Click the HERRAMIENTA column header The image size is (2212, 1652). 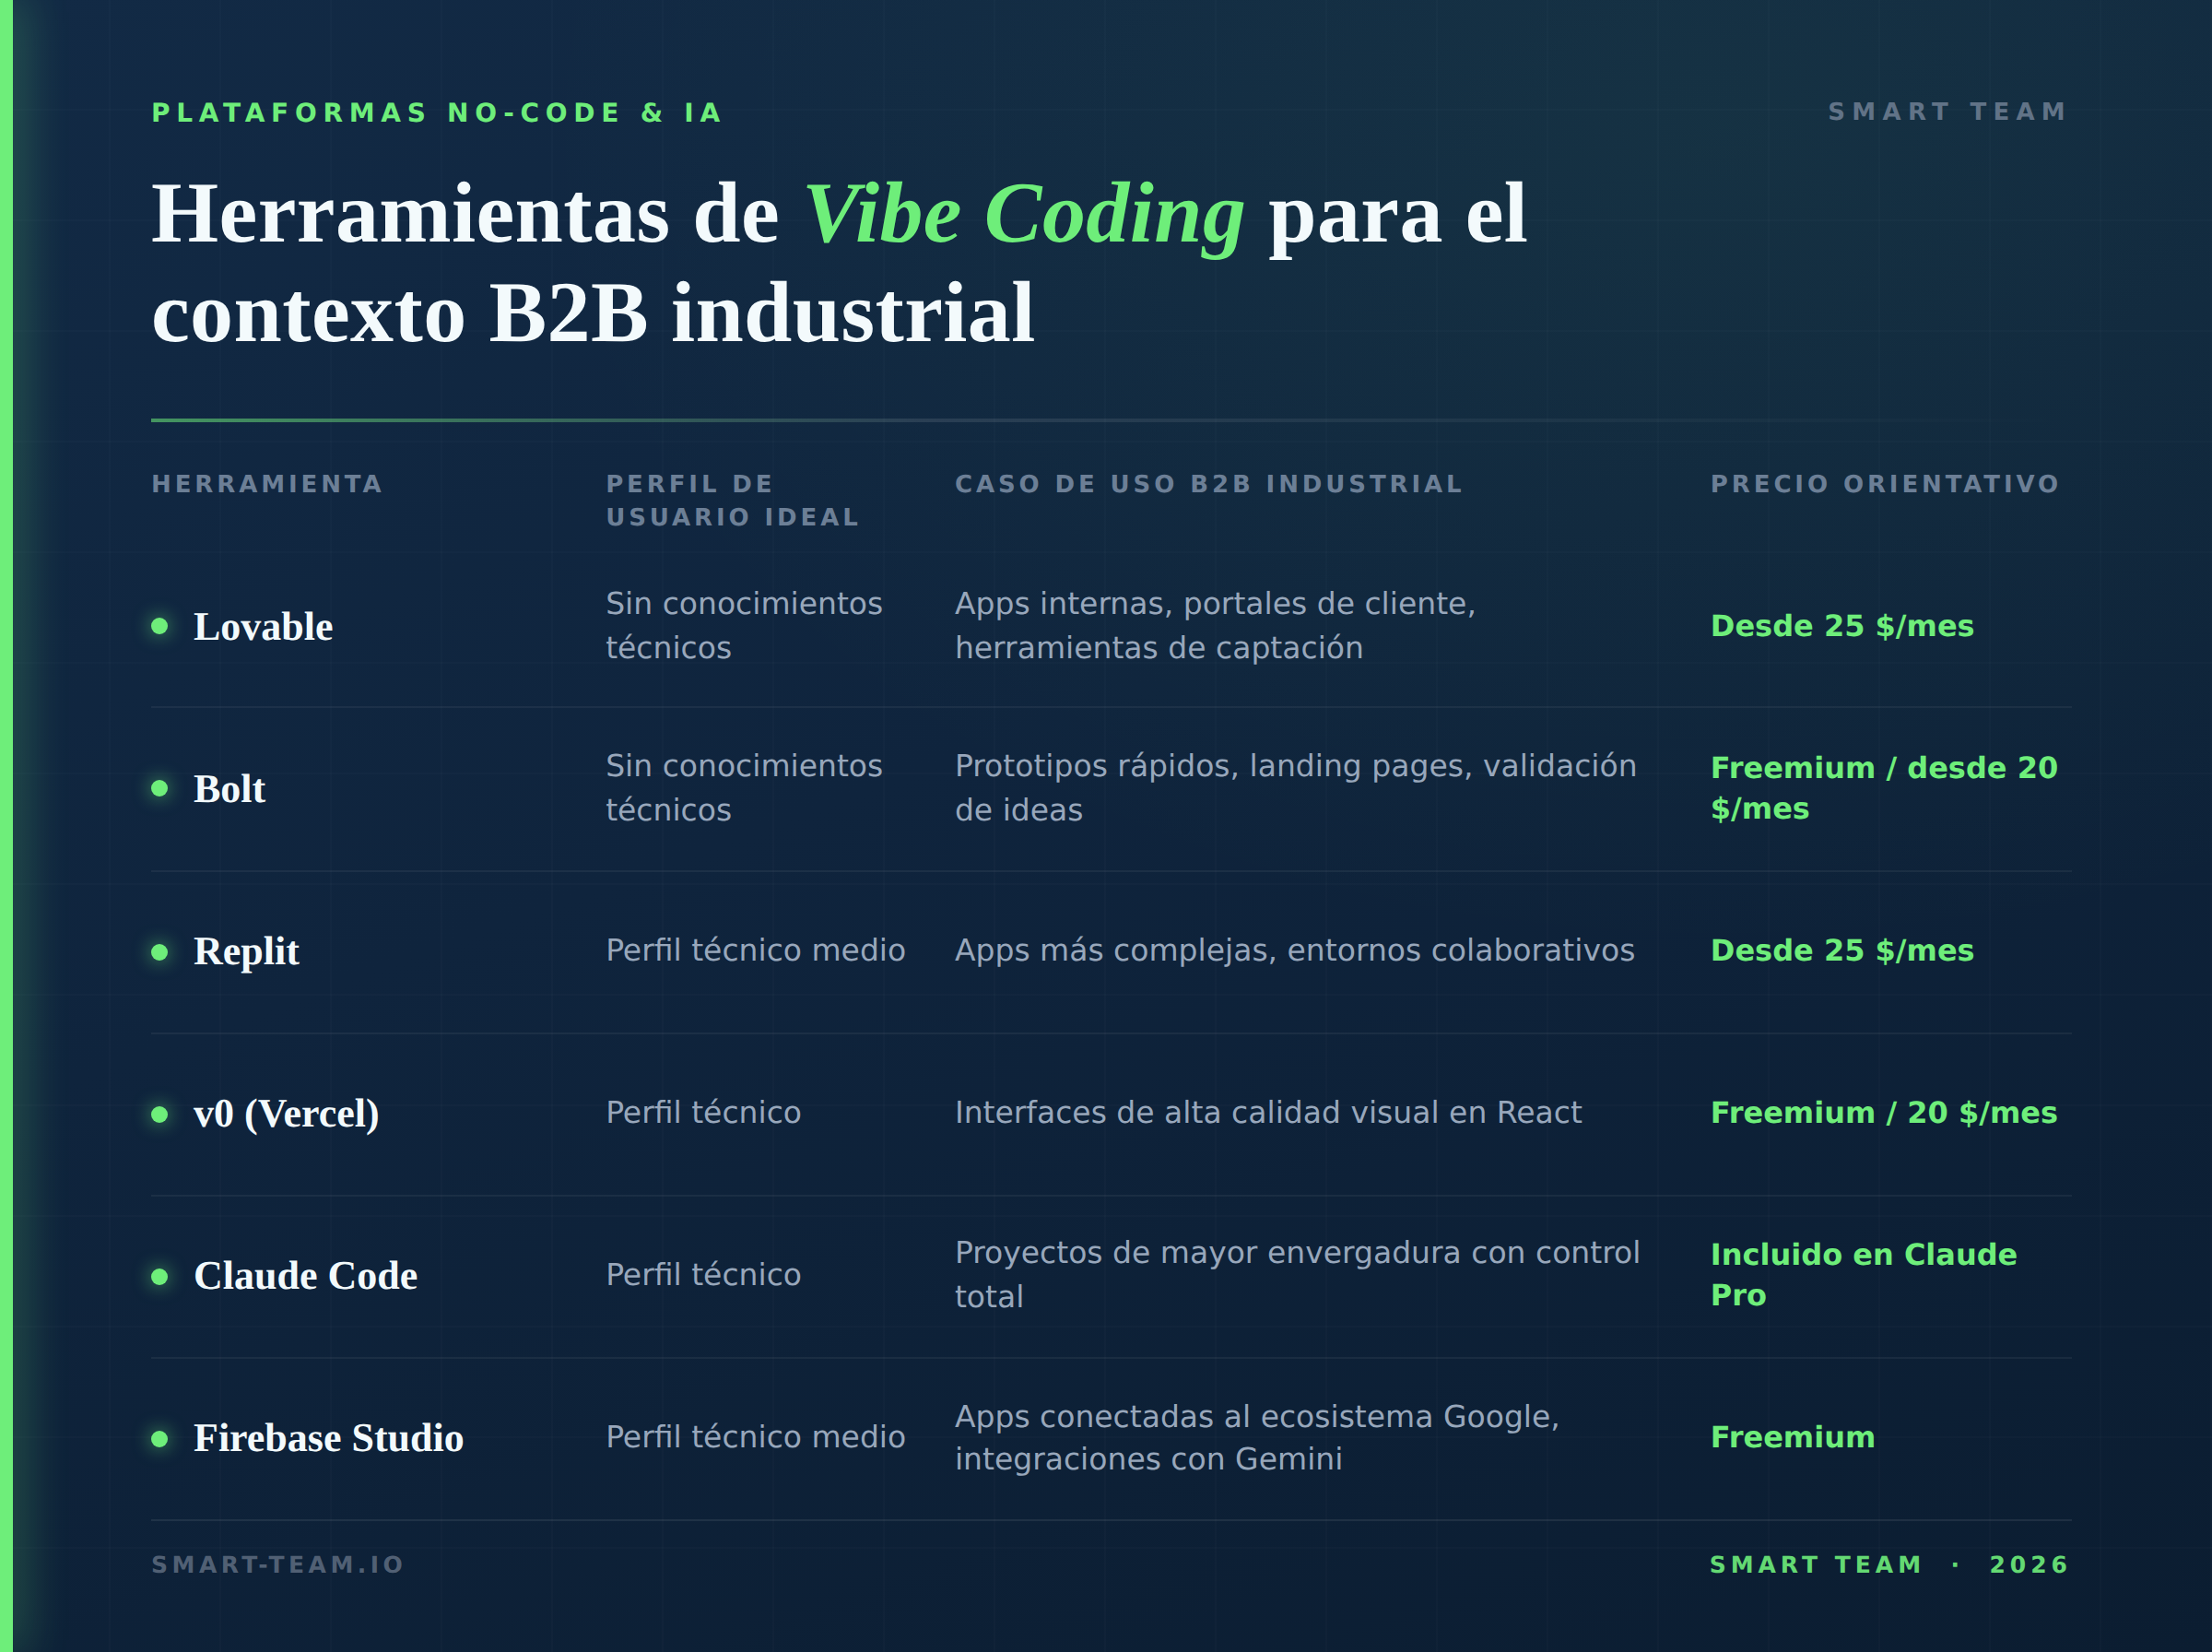(x=267, y=484)
